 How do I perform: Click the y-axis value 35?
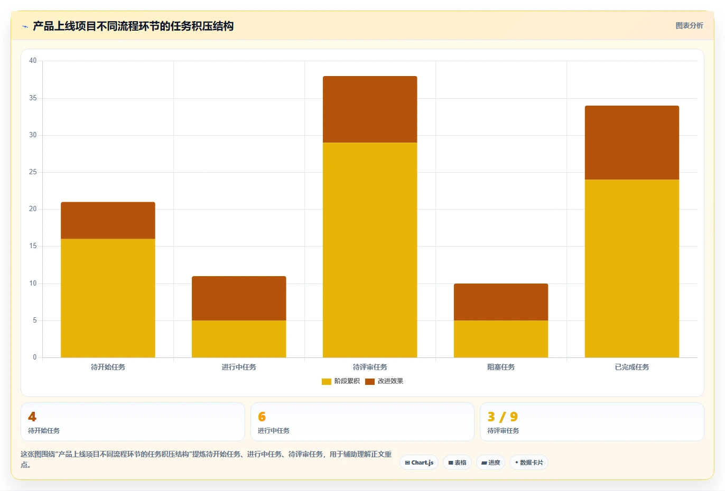pos(33,98)
